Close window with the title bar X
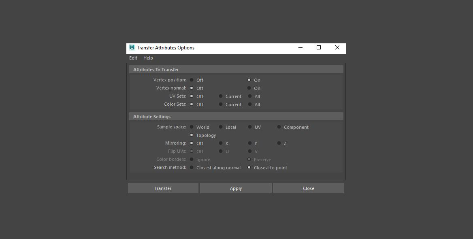 pyautogui.click(x=337, y=48)
